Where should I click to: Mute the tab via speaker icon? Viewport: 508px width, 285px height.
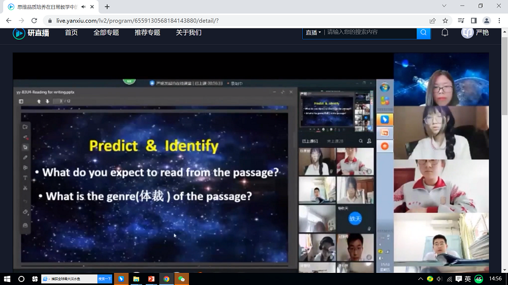pyautogui.click(x=83, y=7)
